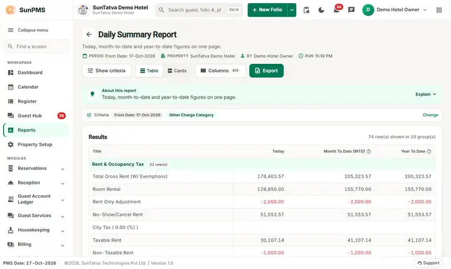451x269 pixels.
Task: Expand the Guest Services module
Action: [63, 216]
